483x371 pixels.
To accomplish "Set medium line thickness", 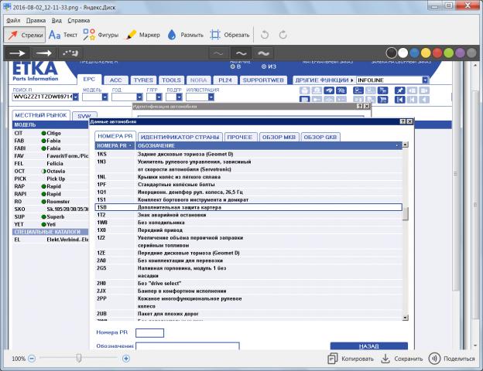I will point(241,53).
